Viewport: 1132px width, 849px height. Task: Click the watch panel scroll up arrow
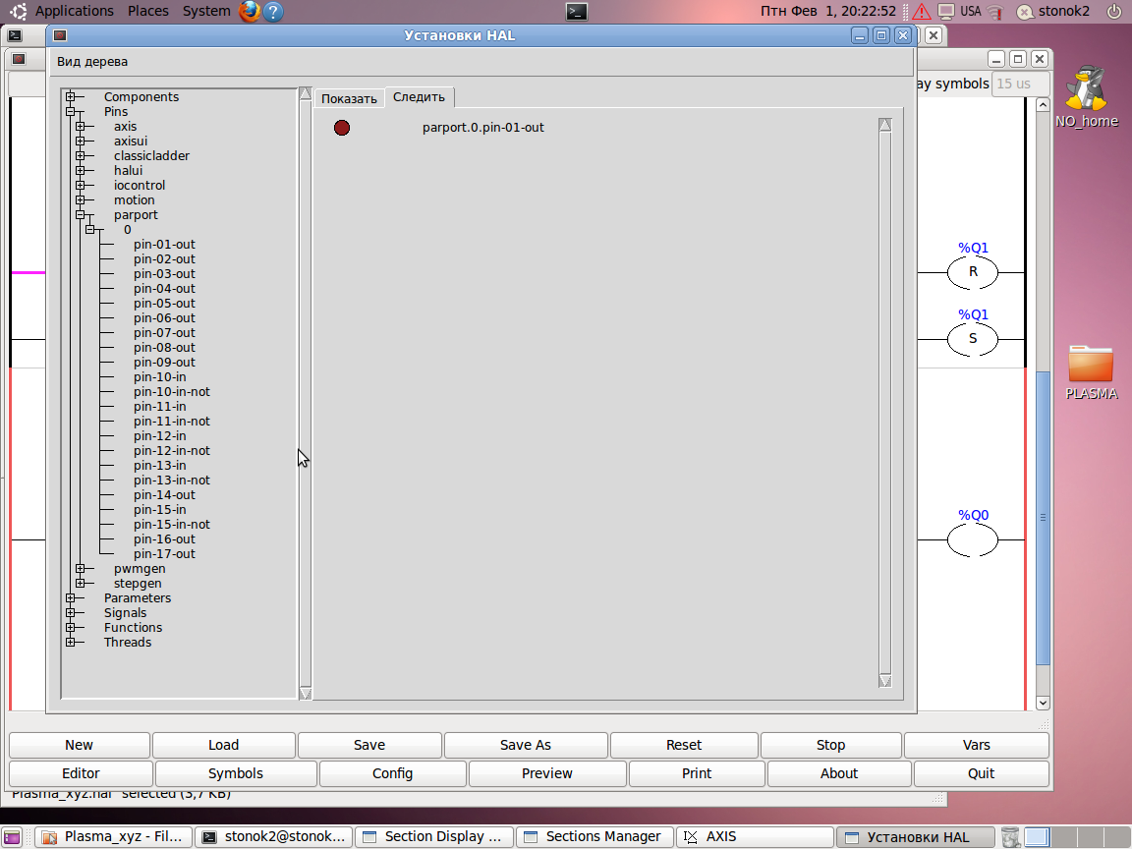click(x=885, y=125)
